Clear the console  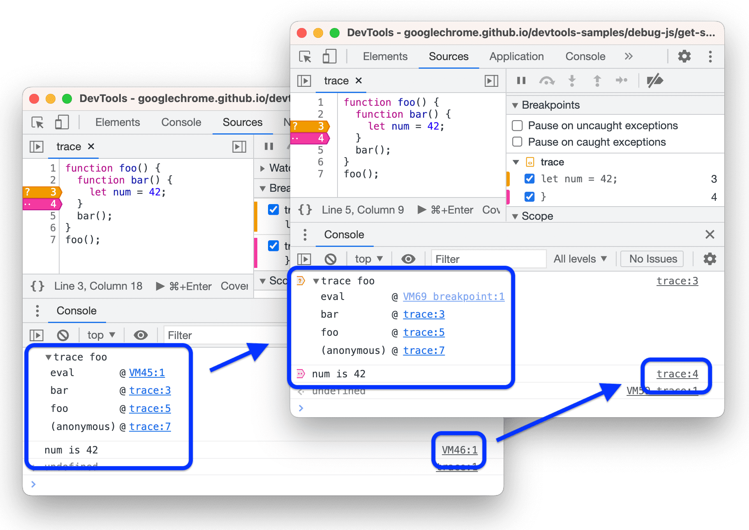(331, 259)
